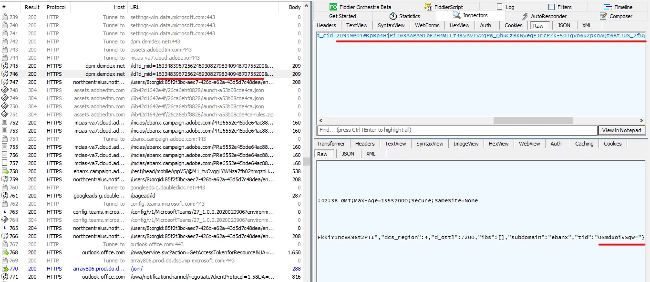Click the document icon of session 755
The image size is (650, 282).
point(5,147)
